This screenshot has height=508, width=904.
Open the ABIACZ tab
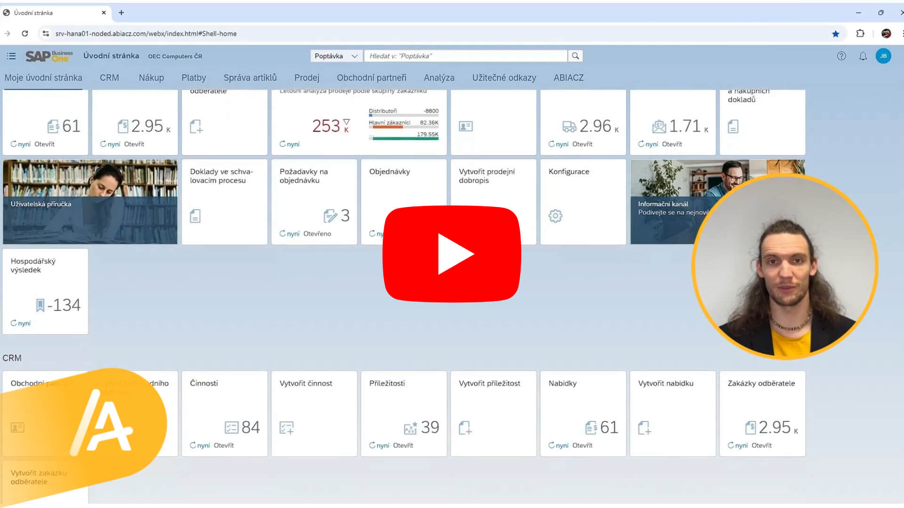(568, 78)
